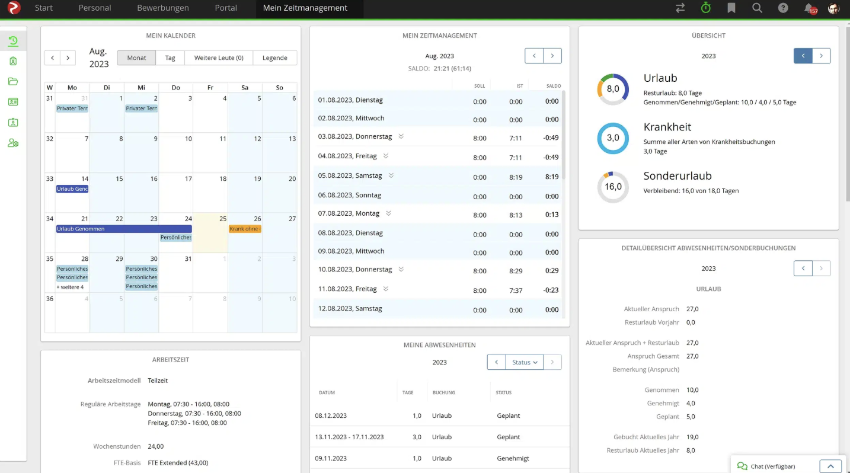Select the Monat calendar view

[x=136, y=57]
